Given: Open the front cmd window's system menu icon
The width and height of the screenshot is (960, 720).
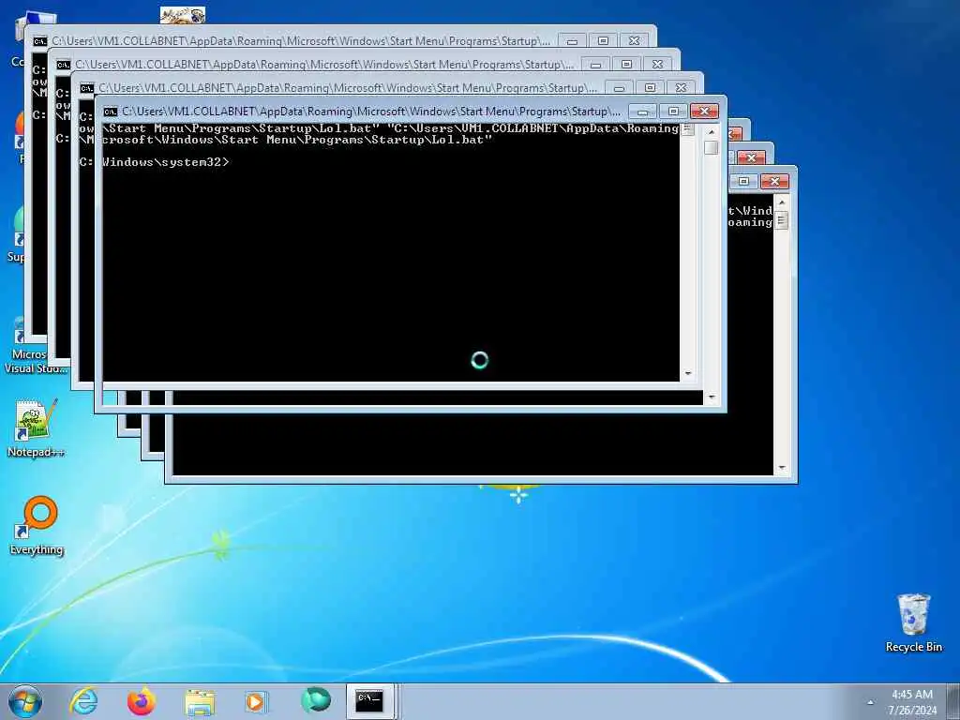Looking at the screenshot, I should click(x=111, y=112).
